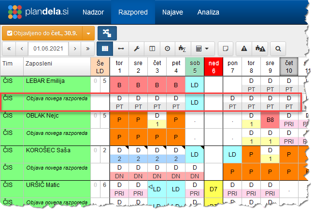Click the sticky note icon

[x=226, y=49]
